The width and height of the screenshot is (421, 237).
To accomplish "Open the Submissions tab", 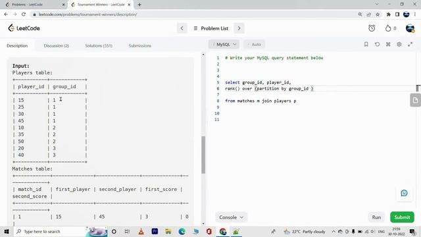I will [139, 45].
